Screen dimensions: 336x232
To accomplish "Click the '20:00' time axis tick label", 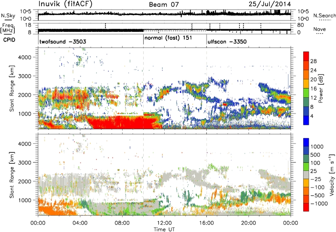I will click(x=248, y=223).
